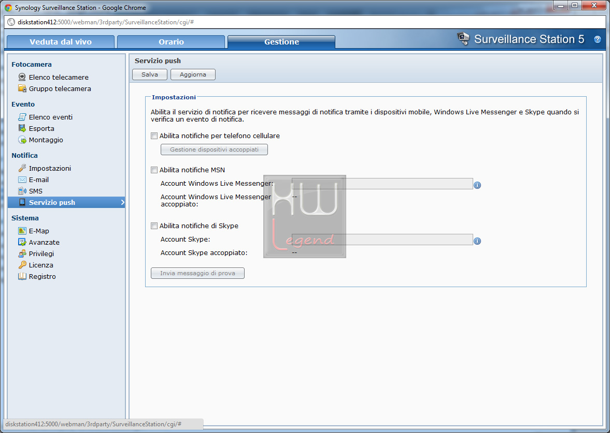Image resolution: width=610 pixels, height=433 pixels.
Task: Enable Abilita notifiche MSN checkbox
Action: tap(154, 170)
